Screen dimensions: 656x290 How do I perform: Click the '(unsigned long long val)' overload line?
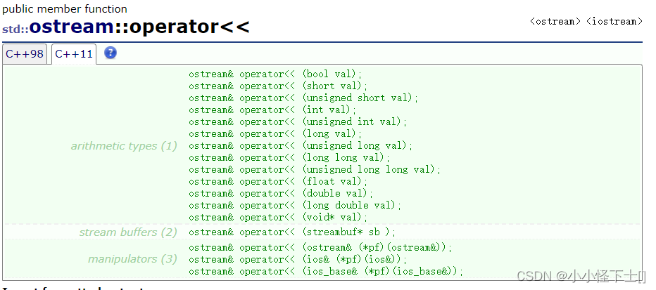point(315,170)
